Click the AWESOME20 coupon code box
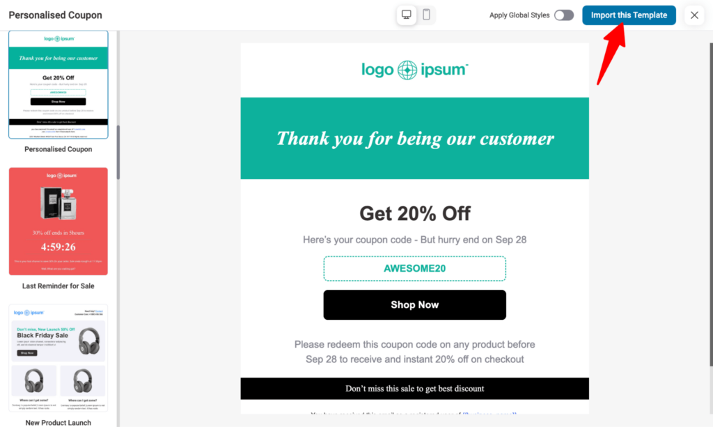 (414, 267)
